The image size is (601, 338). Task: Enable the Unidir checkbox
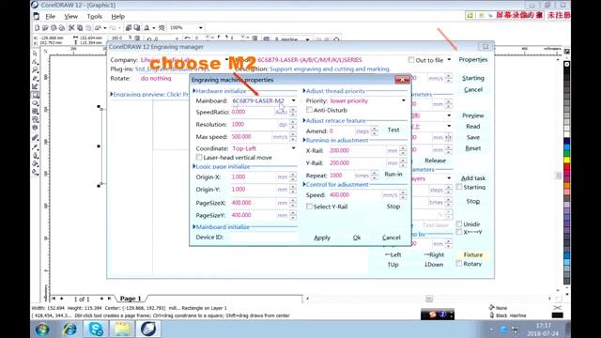point(459,223)
